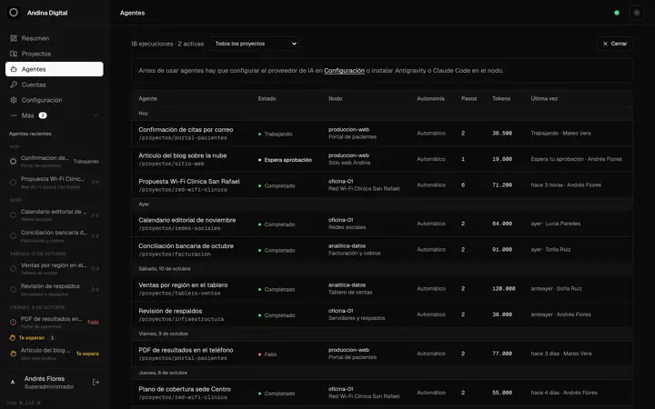Click the Tokens column header

point(501,98)
